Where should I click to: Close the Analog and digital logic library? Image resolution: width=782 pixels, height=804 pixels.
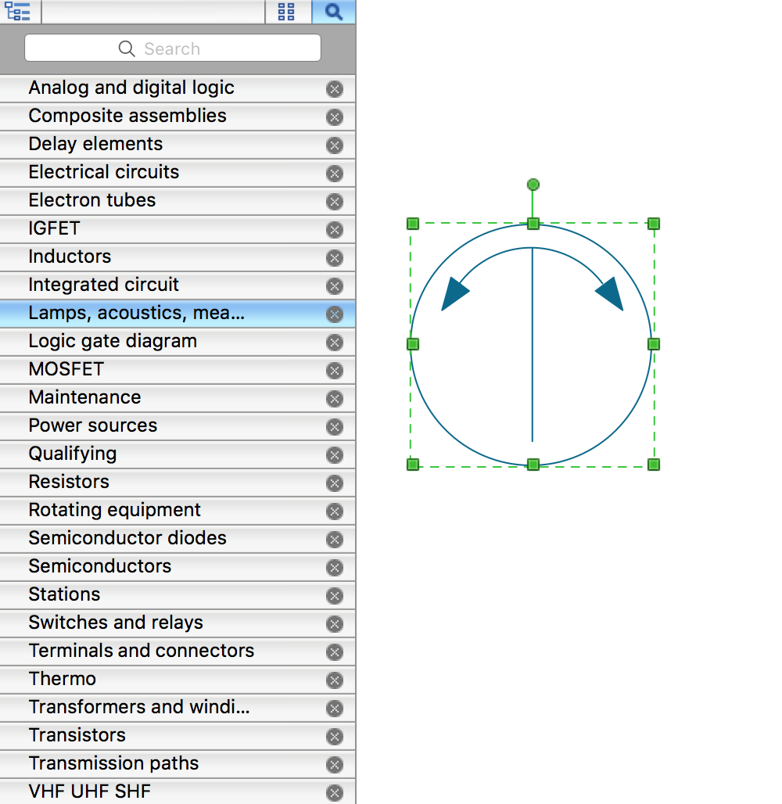(335, 89)
